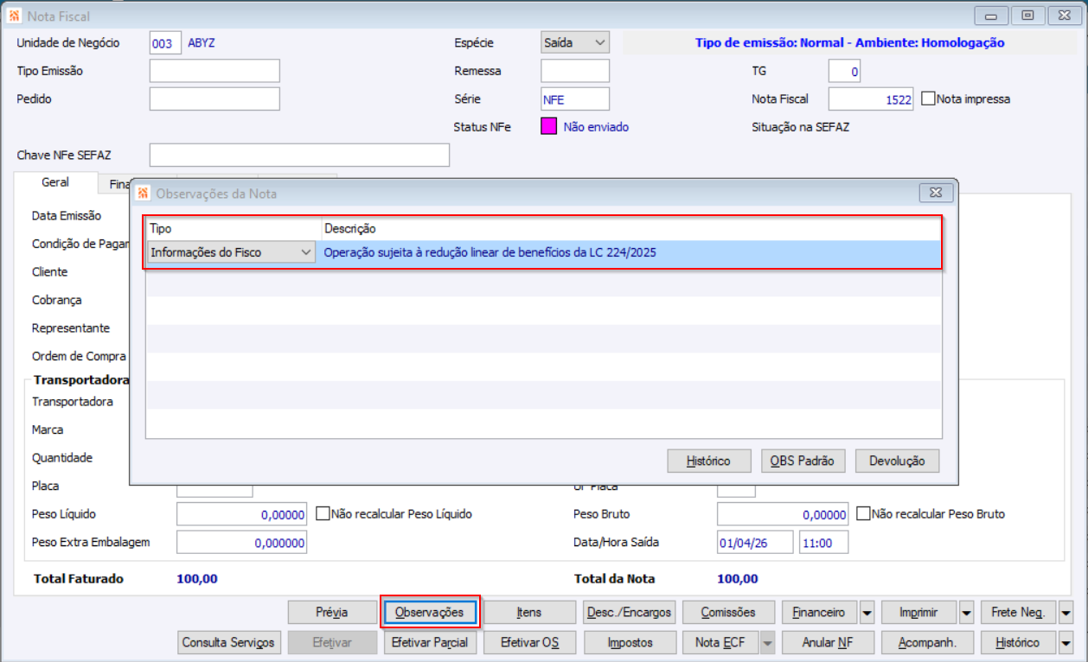Enable Não recalcular Peso Líquido

coord(323,513)
